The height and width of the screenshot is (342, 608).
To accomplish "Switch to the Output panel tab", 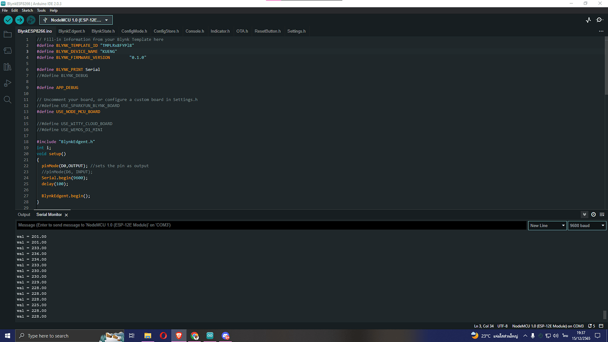I will coord(24,215).
